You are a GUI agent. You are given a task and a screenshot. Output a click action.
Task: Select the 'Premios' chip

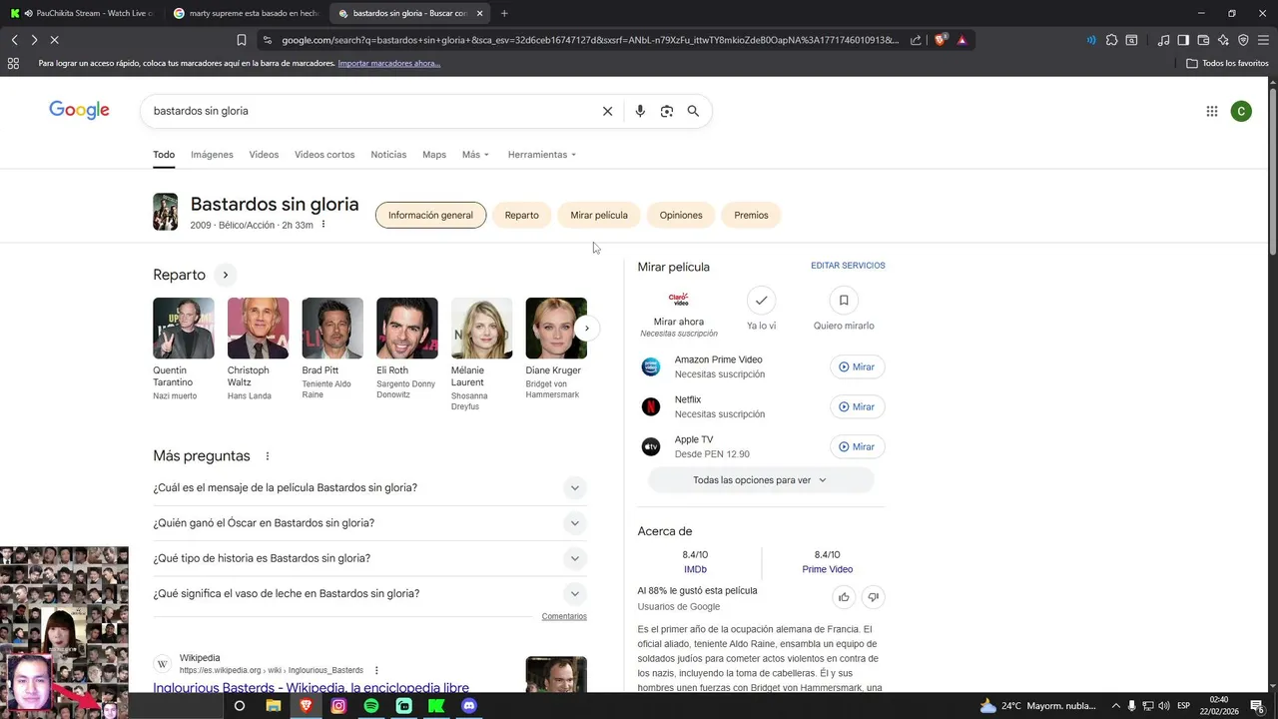(751, 215)
